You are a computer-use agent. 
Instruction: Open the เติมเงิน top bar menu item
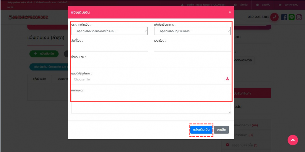click(241, 5)
